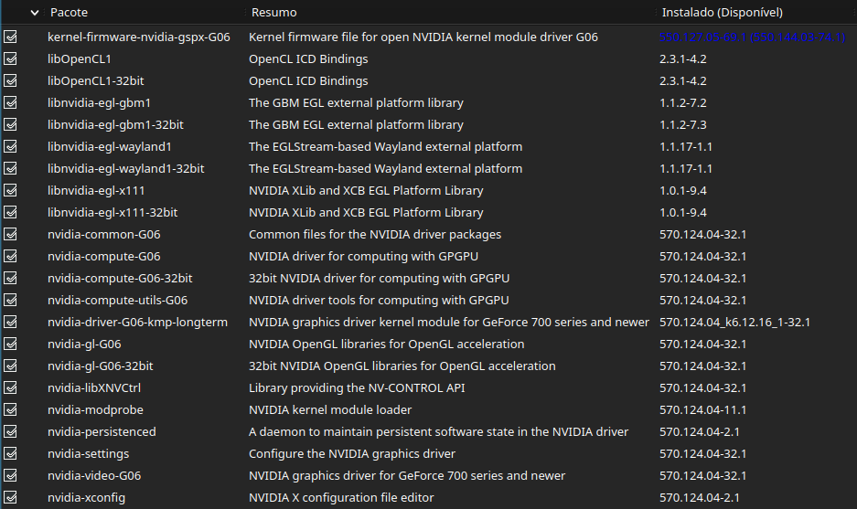The image size is (857, 509).
Task: Toggle checkbox for libnvidia-egl-gbm1-32bit
Action: [10, 124]
